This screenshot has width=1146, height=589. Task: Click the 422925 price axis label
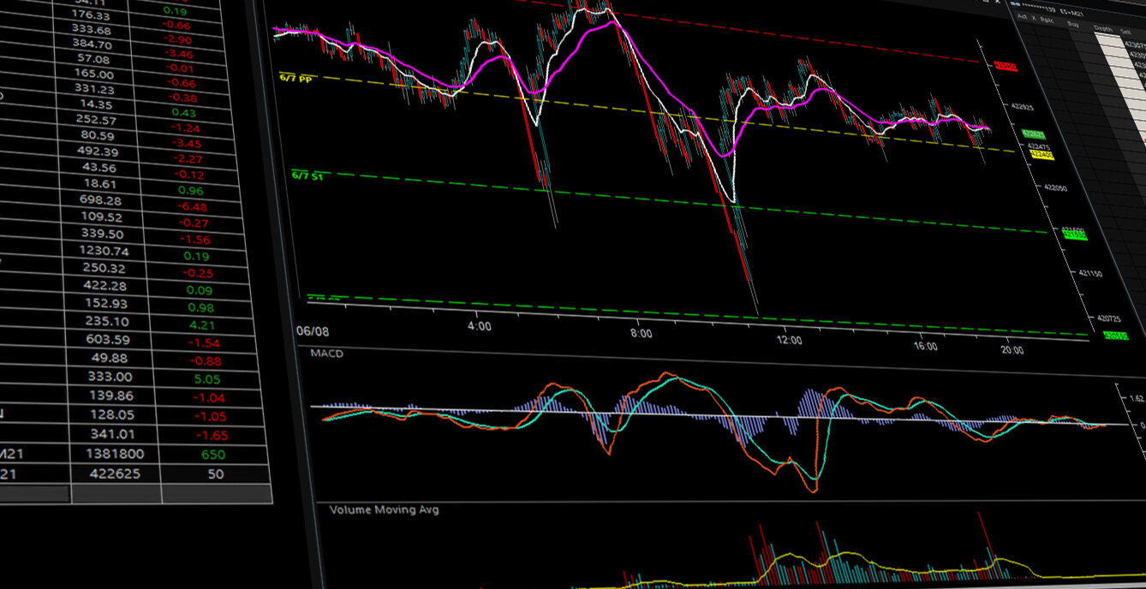(x=1024, y=108)
